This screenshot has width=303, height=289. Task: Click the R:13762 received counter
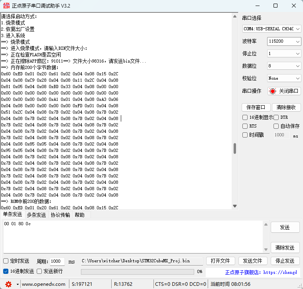tap(123, 284)
